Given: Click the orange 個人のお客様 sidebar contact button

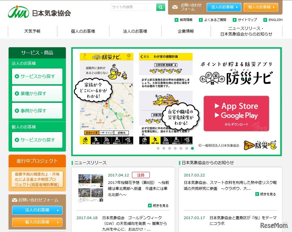Looking at the screenshot, I should pos(37,222).
